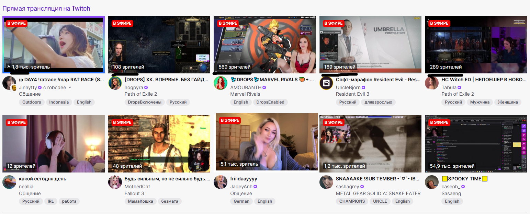Select the DropsEnabled tag
Viewport: 530px width, 214px height.
pos(270,102)
